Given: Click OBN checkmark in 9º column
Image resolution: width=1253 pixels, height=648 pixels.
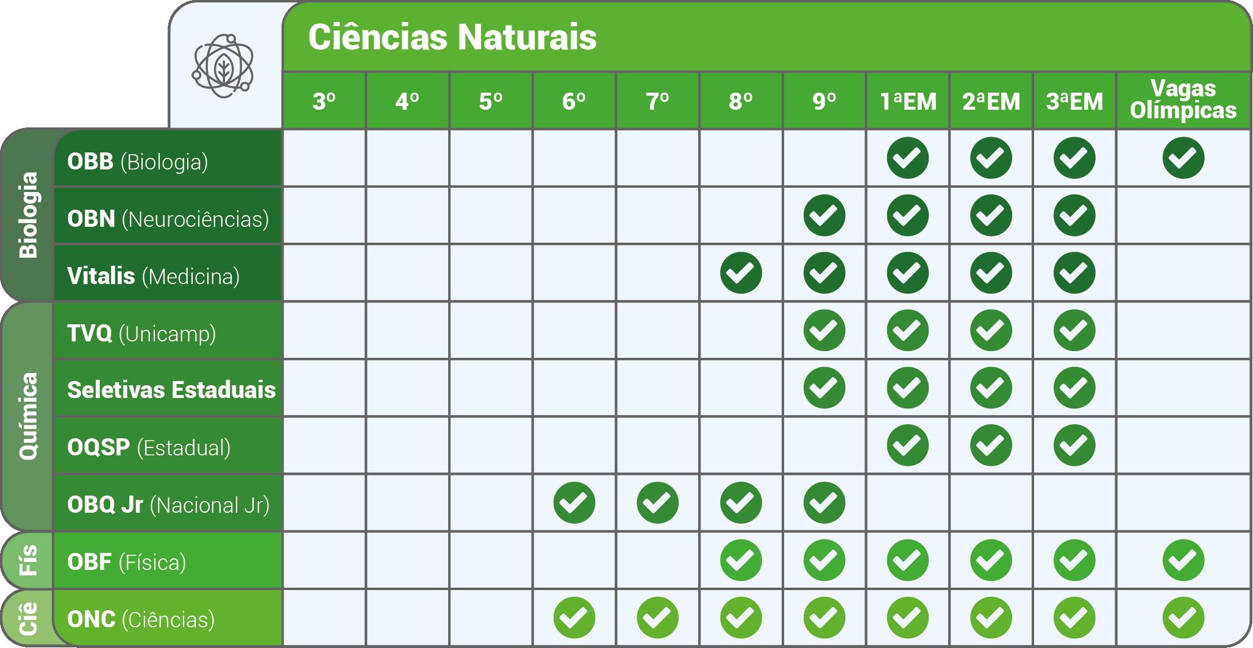Looking at the screenshot, I should (x=824, y=215).
